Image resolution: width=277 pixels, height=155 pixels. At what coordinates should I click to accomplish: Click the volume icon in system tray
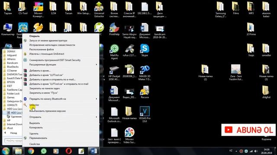(x=256, y=151)
